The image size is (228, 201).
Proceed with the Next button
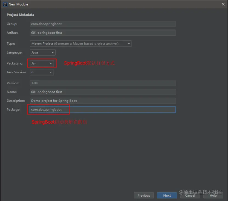pos(167,196)
